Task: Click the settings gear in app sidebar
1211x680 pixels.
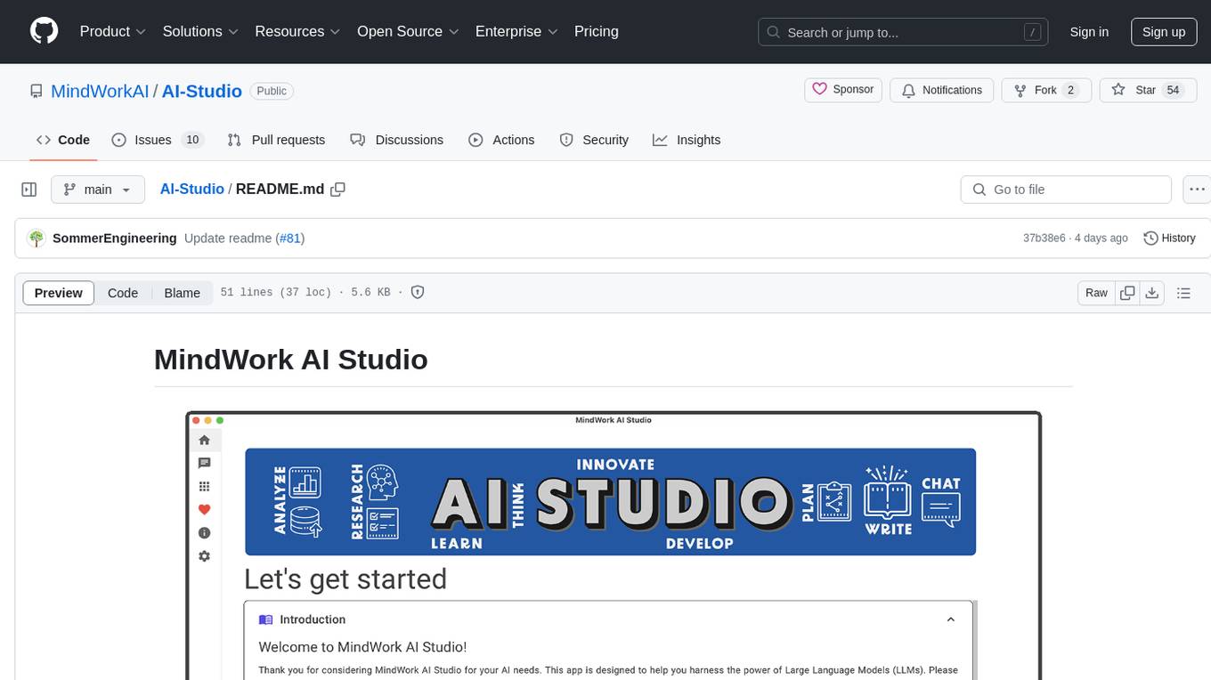Action: (204, 556)
